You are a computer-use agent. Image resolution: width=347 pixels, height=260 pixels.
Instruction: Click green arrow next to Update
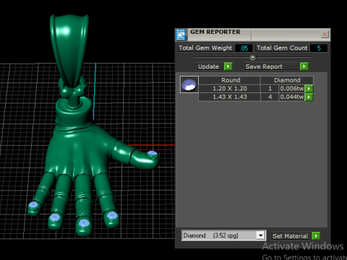(x=228, y=66)
